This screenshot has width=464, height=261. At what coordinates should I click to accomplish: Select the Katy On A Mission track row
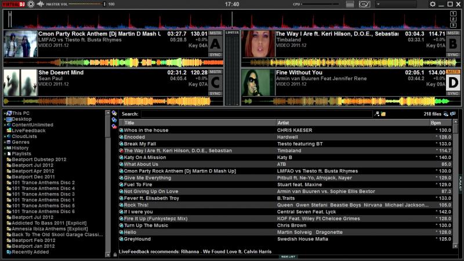pos(285,157)
